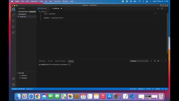Open the Selection menu
Screen dimensions: 179x101
34,1
